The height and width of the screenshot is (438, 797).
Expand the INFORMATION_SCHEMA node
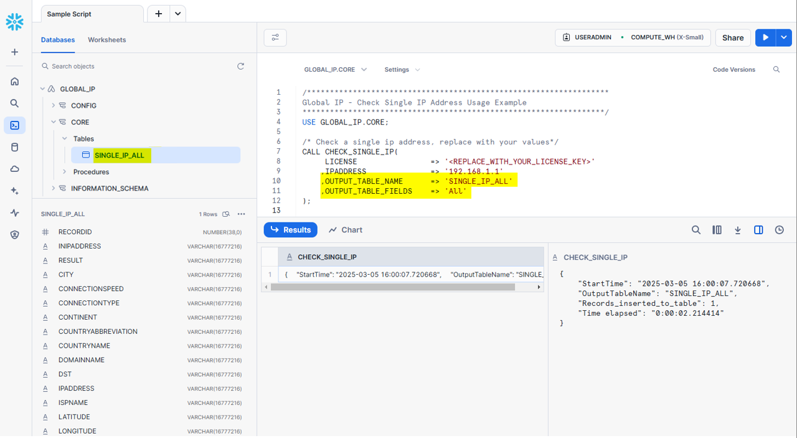click(x=54, y=188)
